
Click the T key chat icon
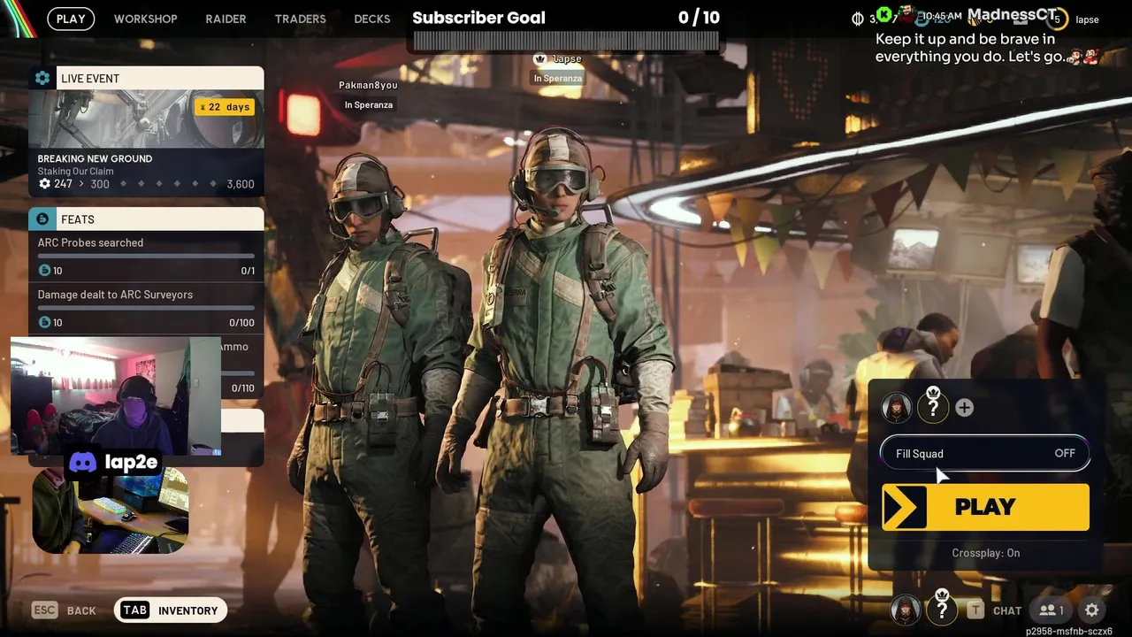click(x=975, y=610)
